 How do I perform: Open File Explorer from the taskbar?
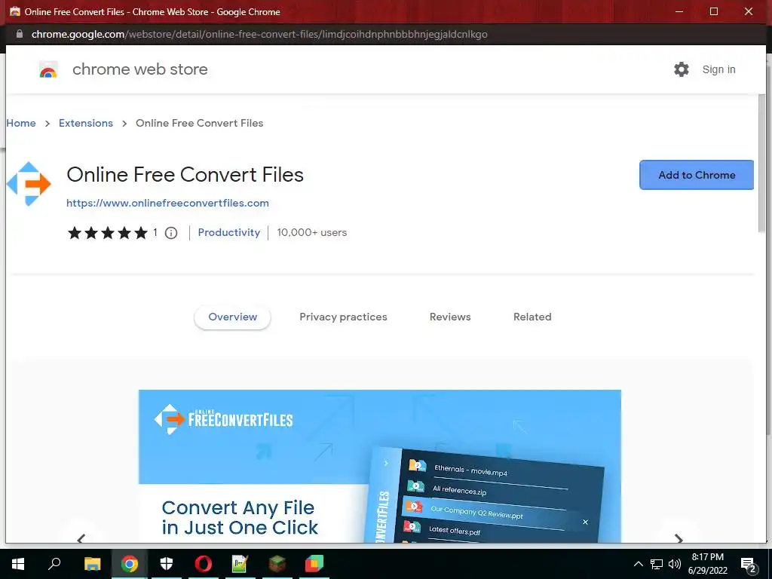point(92,564)
